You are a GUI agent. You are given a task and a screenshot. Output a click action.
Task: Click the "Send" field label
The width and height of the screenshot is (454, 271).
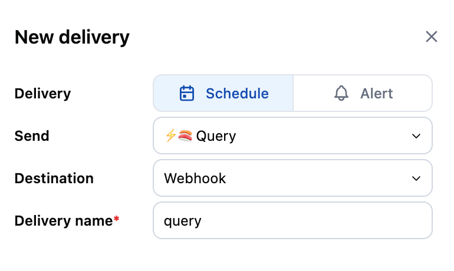point(32,136)
